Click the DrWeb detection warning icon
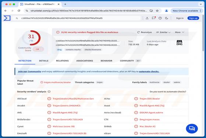Screen dimensions: 206x138 click(136, 126)
